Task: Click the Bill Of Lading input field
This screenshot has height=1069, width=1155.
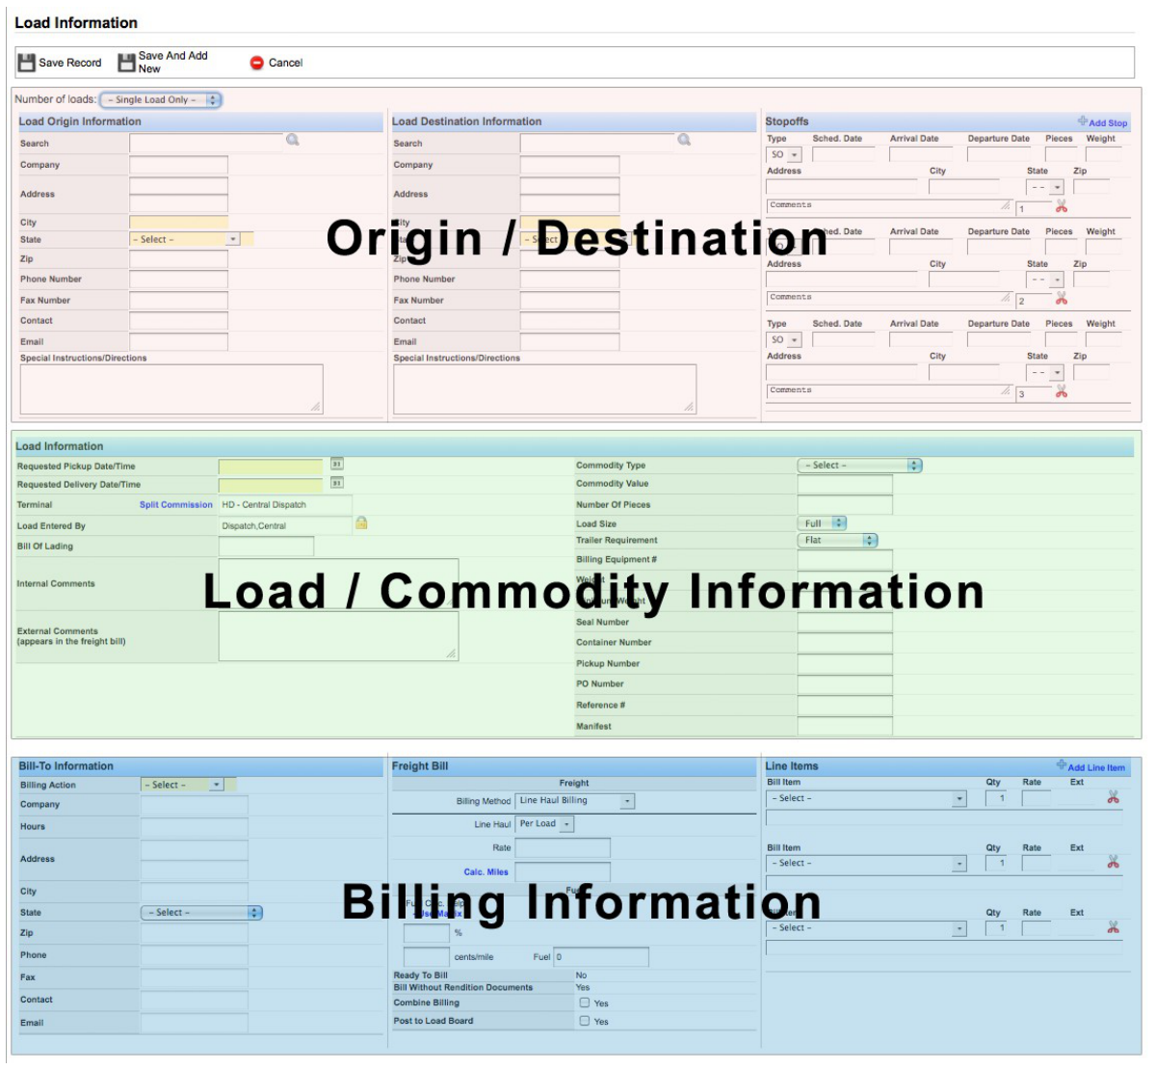Action: 266,547
